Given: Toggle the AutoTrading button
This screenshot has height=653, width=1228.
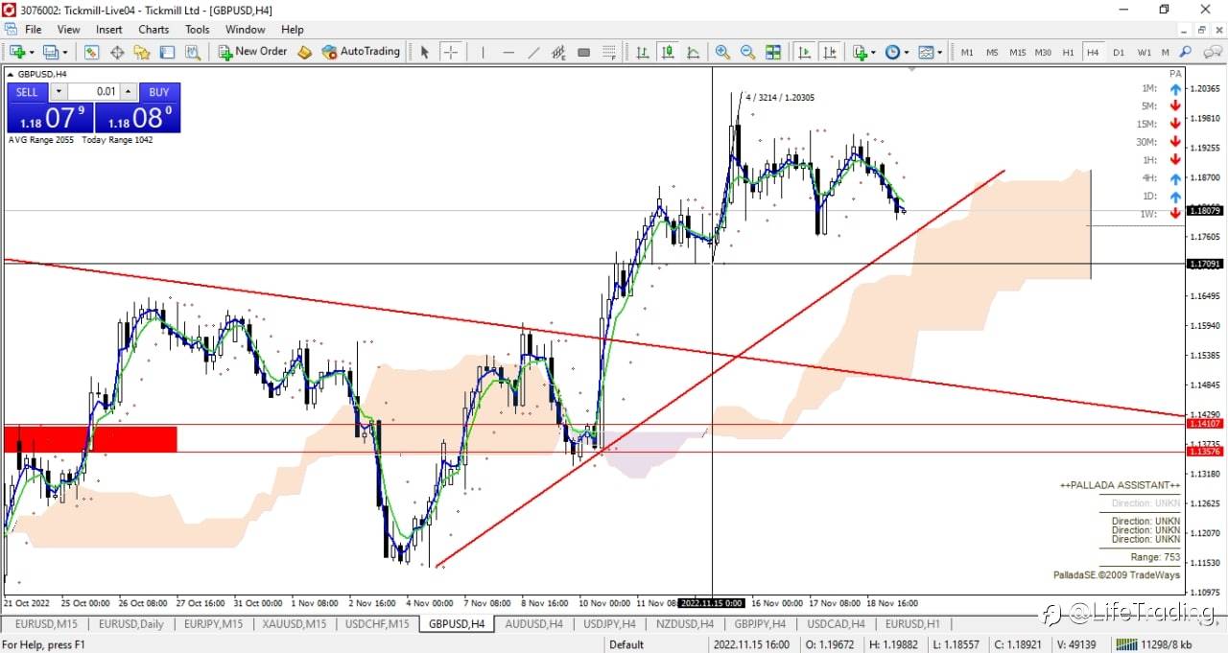Looking at the screenshot, I should click(x=361, y=52).
